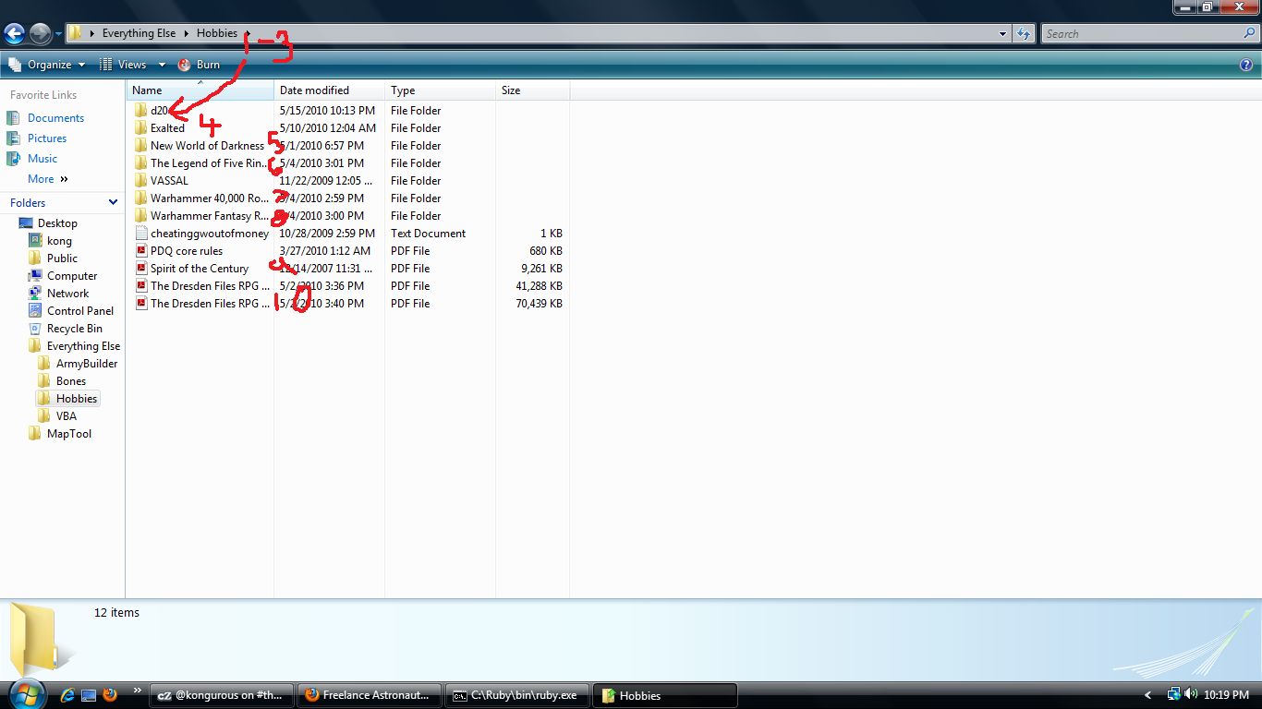The image size is (1262, 709).
Task: Select The Legend of Five Rin.. folder icon
Action: click(140, 163)
